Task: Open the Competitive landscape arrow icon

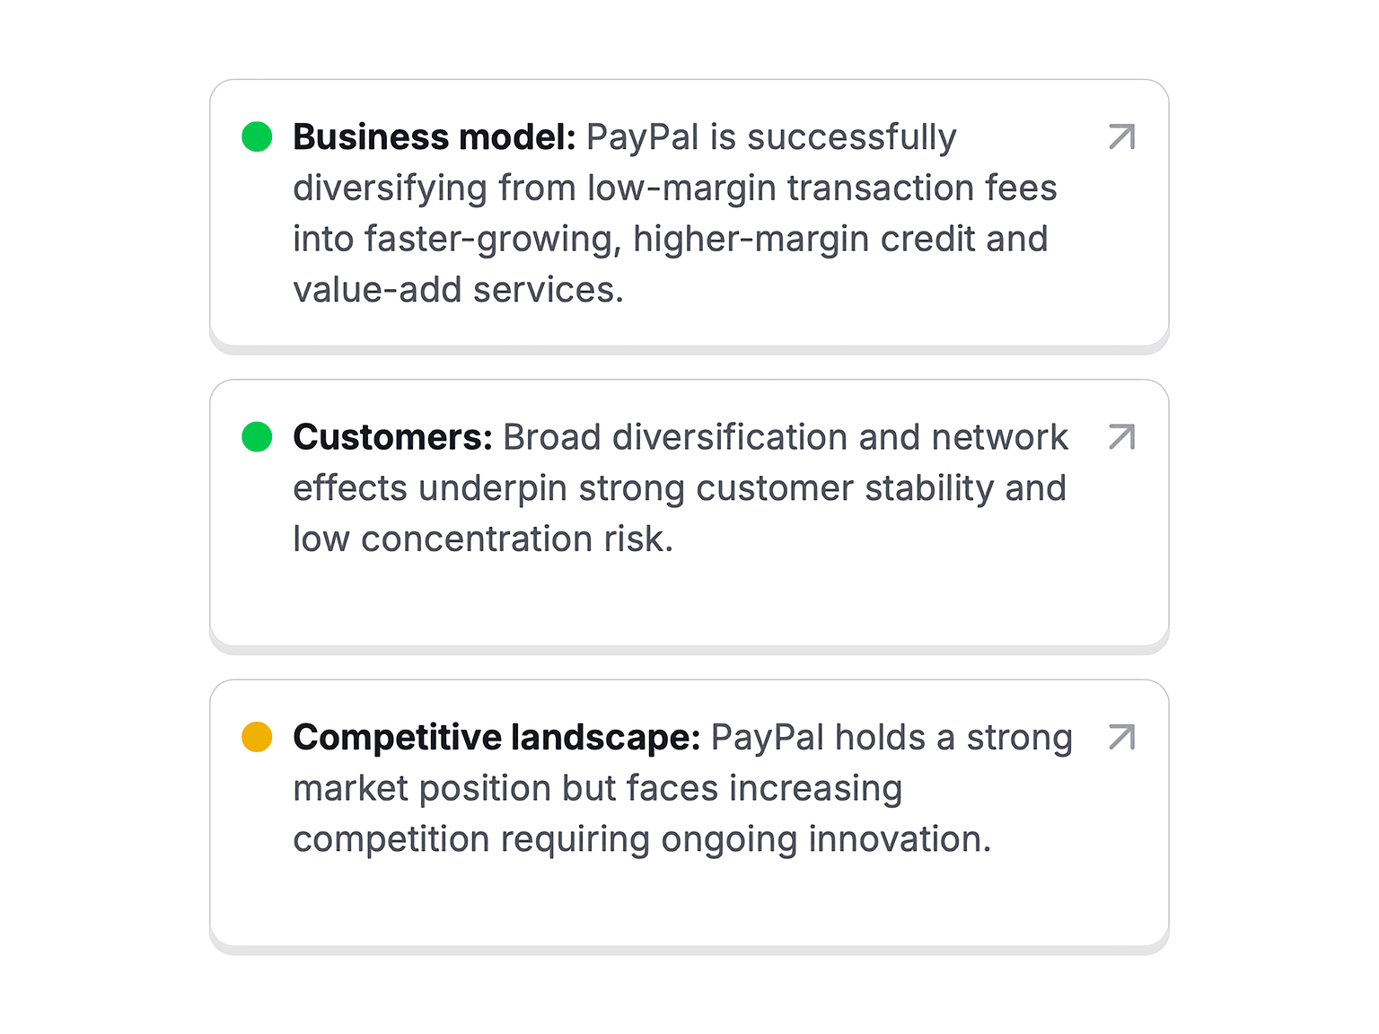Action: tap(1121, 737)
